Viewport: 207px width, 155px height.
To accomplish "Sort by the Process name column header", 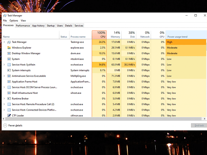I will (x=81, y=35).
